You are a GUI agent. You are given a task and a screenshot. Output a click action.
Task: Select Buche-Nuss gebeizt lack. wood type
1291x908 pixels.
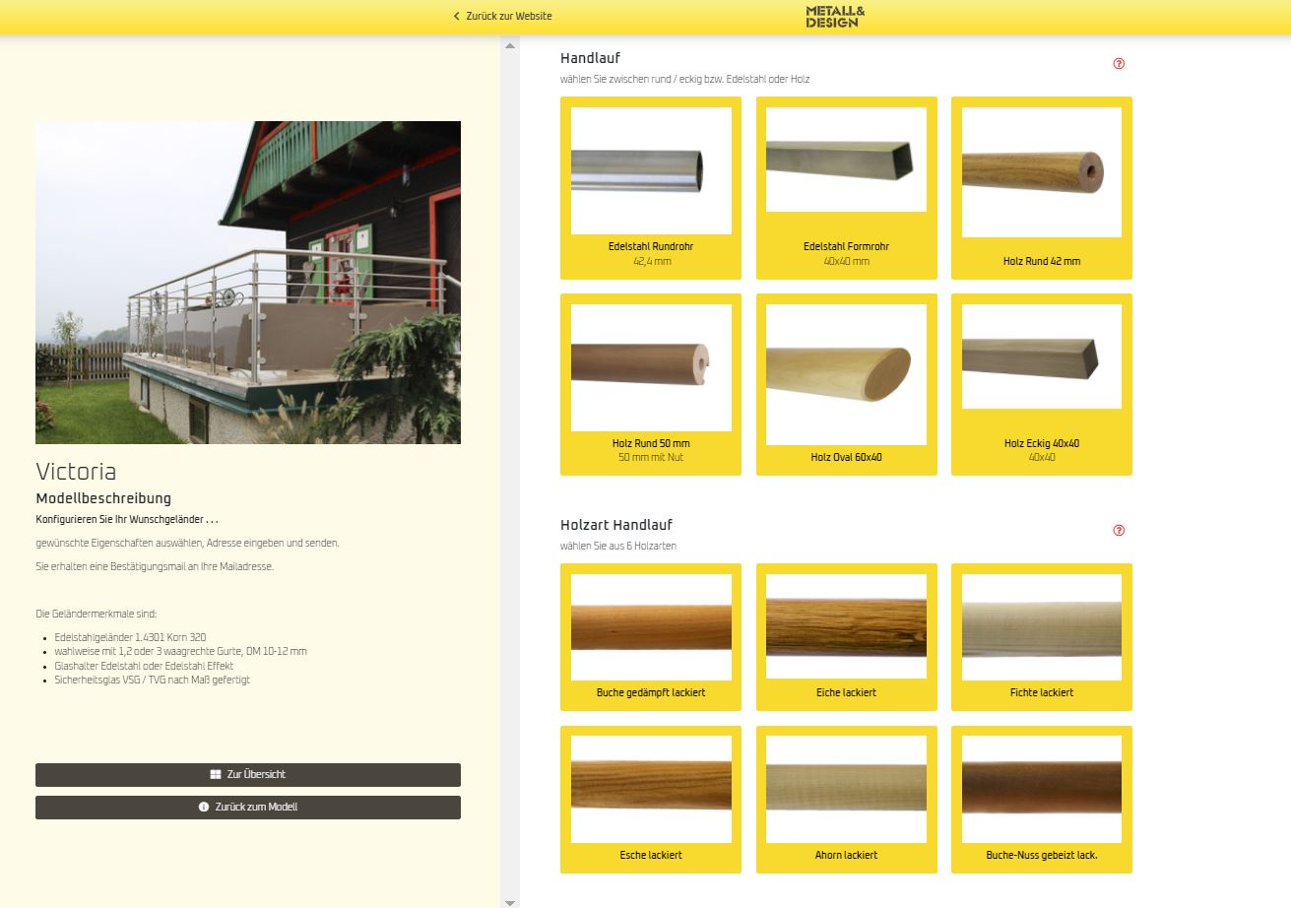(x=1042, y=800)
